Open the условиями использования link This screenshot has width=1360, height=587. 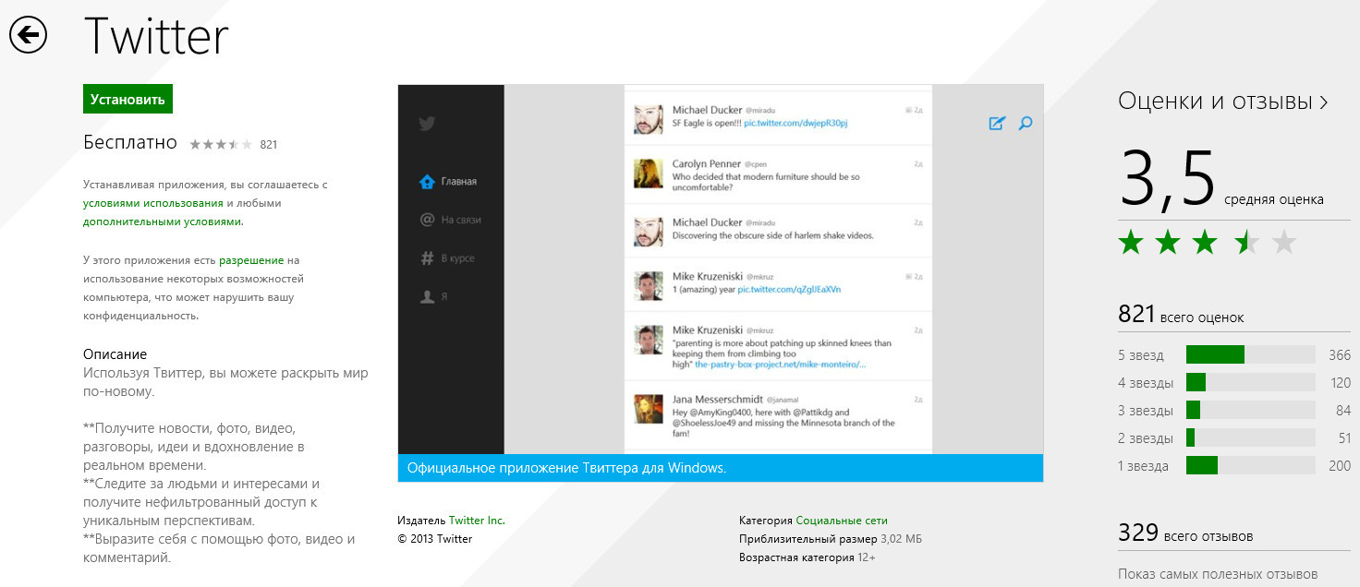click(152, 203)
